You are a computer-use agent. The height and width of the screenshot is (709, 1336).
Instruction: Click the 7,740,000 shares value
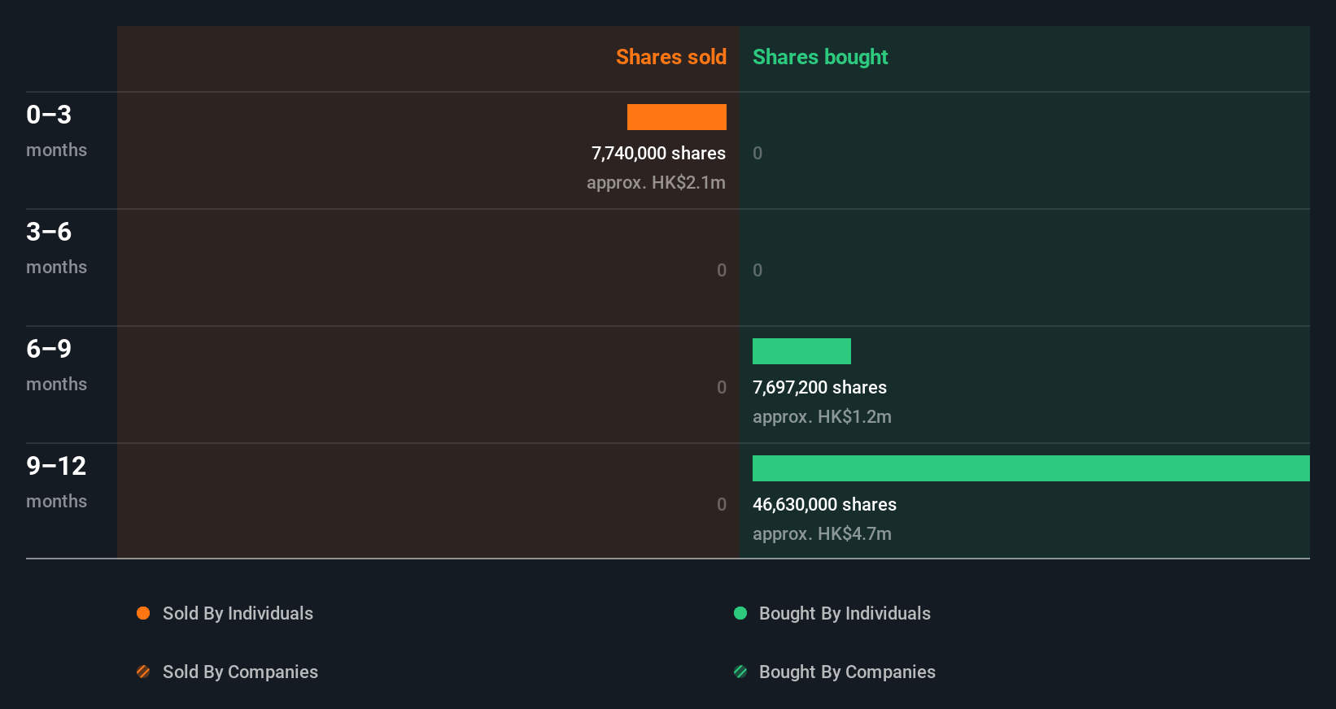658,153
